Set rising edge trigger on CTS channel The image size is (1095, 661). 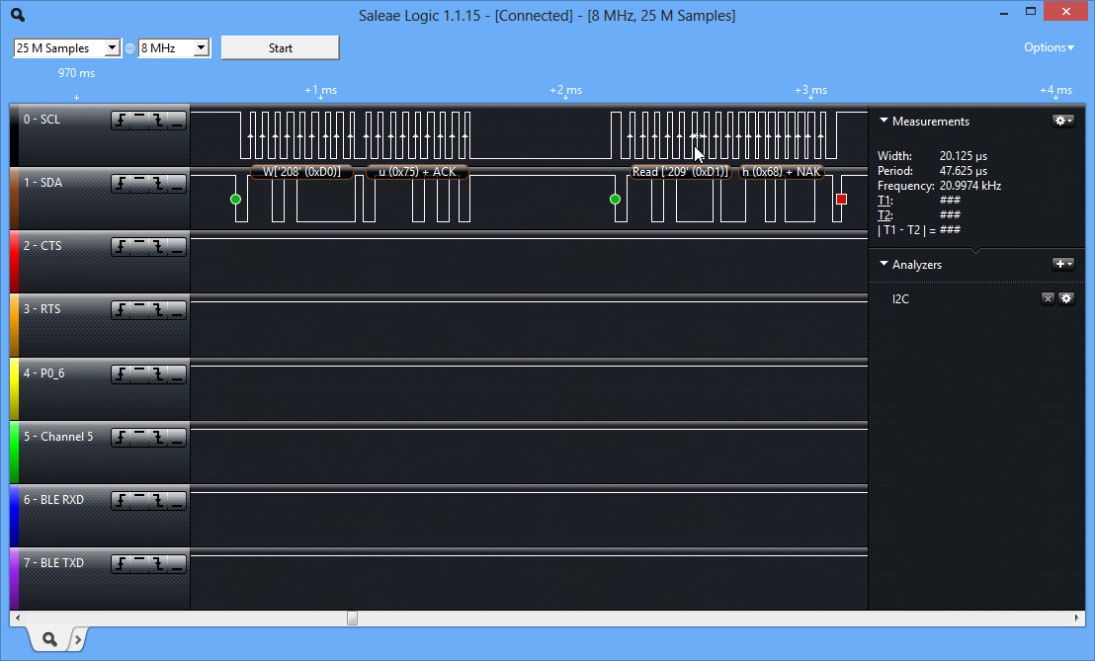pyautogui.click(x=121, y=247)
